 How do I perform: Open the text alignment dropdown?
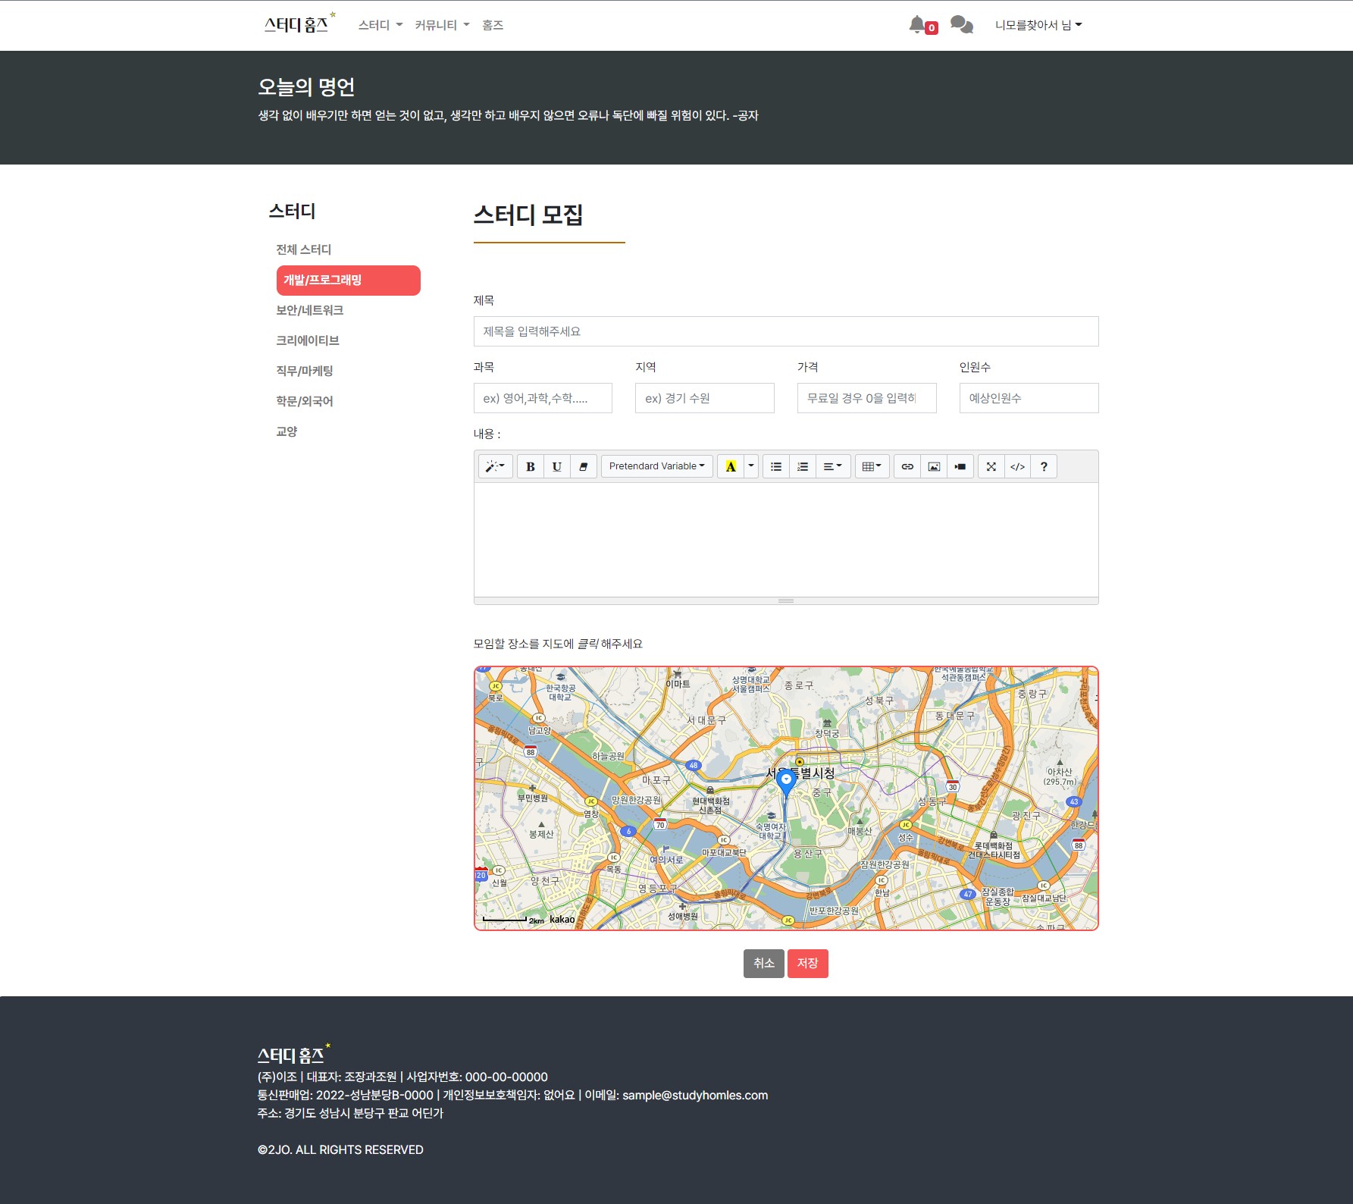(x=832, y=466)
